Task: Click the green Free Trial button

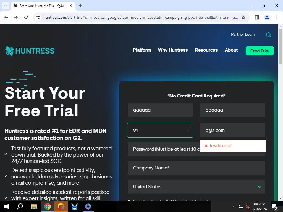Action: pyautogui.click(x=260, y=51)
